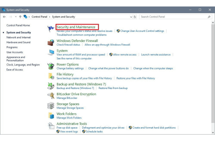Viewport: 215px width, 141px height.
Task: Click the BitLocker Drive Encryption icon
Action: (51, 96)
